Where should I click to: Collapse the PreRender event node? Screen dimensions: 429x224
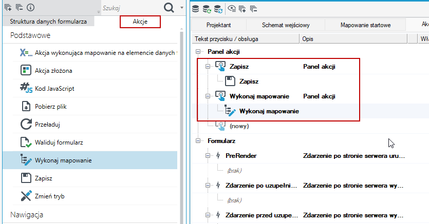(x=208, y=156)
